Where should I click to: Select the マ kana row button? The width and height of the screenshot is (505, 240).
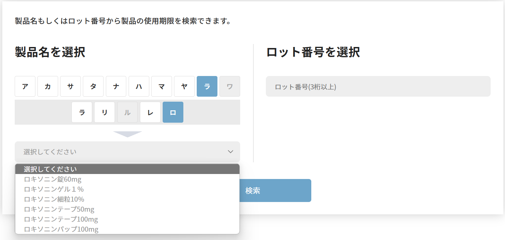(162, 86)
